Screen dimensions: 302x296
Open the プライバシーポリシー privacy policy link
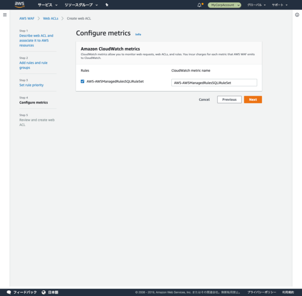(x=261, y=292)
